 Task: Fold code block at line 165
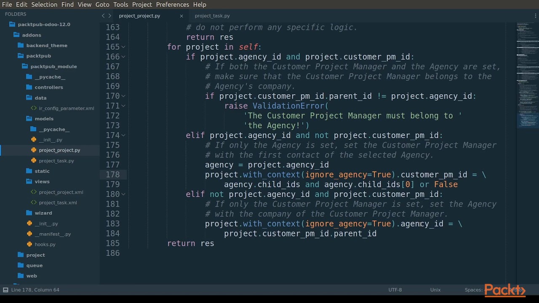click(123, 47)
